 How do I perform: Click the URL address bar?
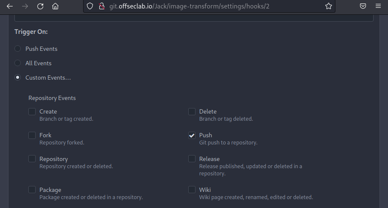pyautogui.click(x=212, y=6)
